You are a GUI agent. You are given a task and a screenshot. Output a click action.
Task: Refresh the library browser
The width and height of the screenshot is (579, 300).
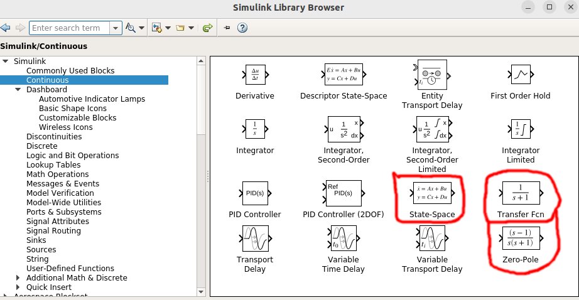[x=208, y=28]
